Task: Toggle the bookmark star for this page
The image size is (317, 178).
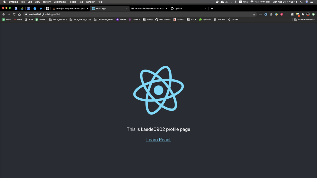Action: 254,14
